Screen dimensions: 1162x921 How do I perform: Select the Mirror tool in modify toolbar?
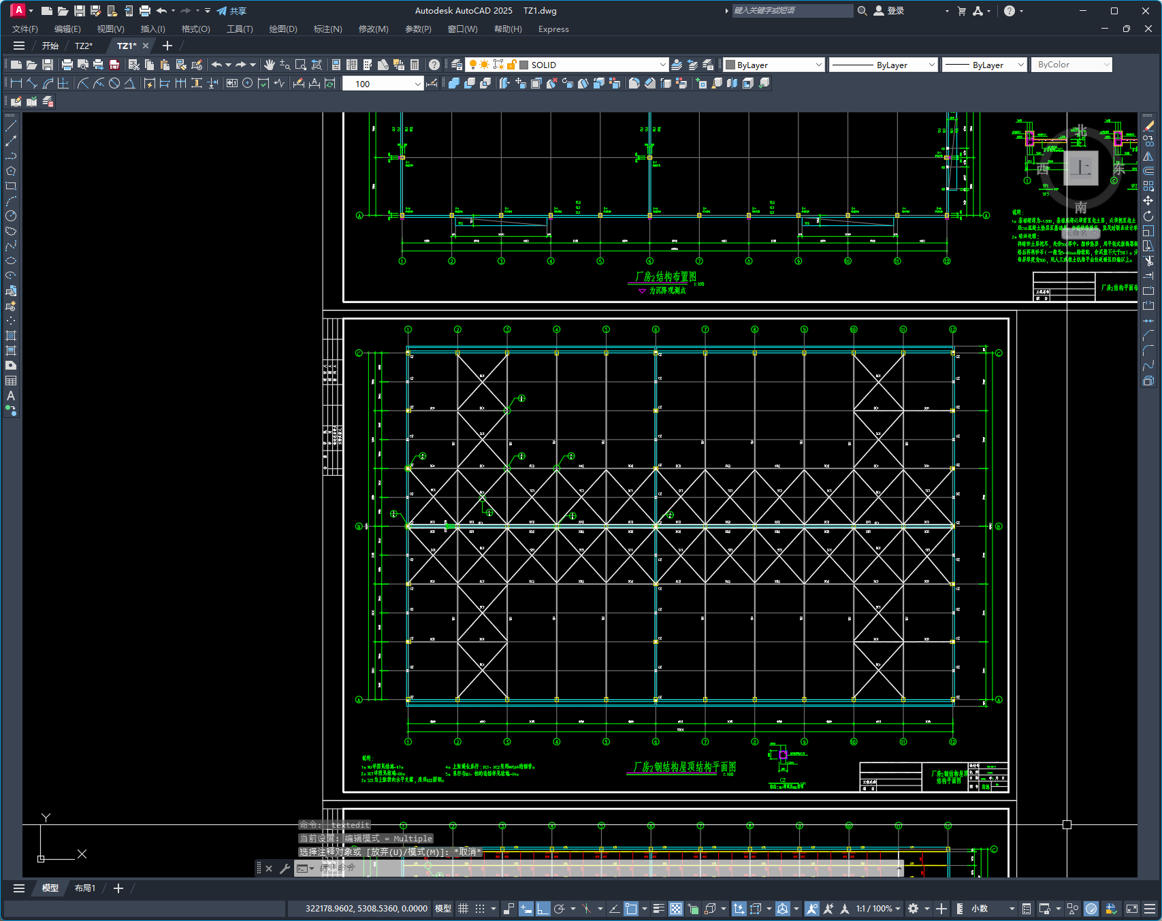(x=1148, y=156)
